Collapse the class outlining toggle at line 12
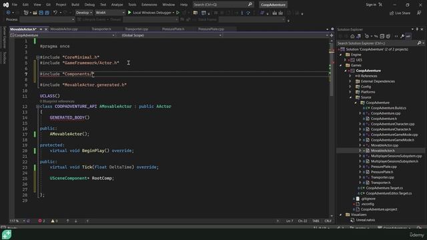427x240 pixels. point(37,107)
